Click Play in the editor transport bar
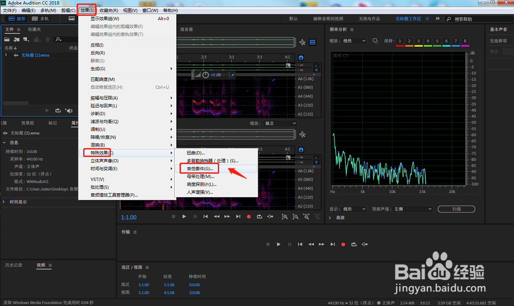Screen dimensions: 514x306 (x=184, y=217)
